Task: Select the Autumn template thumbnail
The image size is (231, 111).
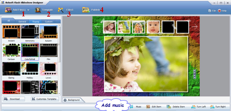Action: pos(49,32)
